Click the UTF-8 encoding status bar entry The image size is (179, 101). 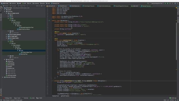[x=172, y=100]
